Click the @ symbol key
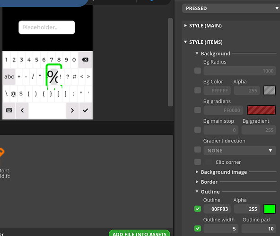 (x=13, y=93)
